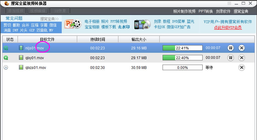Viewport: 257px width, 140px height.
Task: Click the 点此升级VIP会员 link
Action: [228, 27]
